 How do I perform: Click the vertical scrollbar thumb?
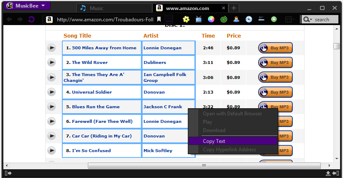(336, 46)
